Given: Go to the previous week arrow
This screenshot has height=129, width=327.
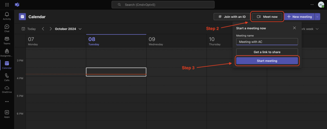Looking at the screenshot, I should coord(43,29).
